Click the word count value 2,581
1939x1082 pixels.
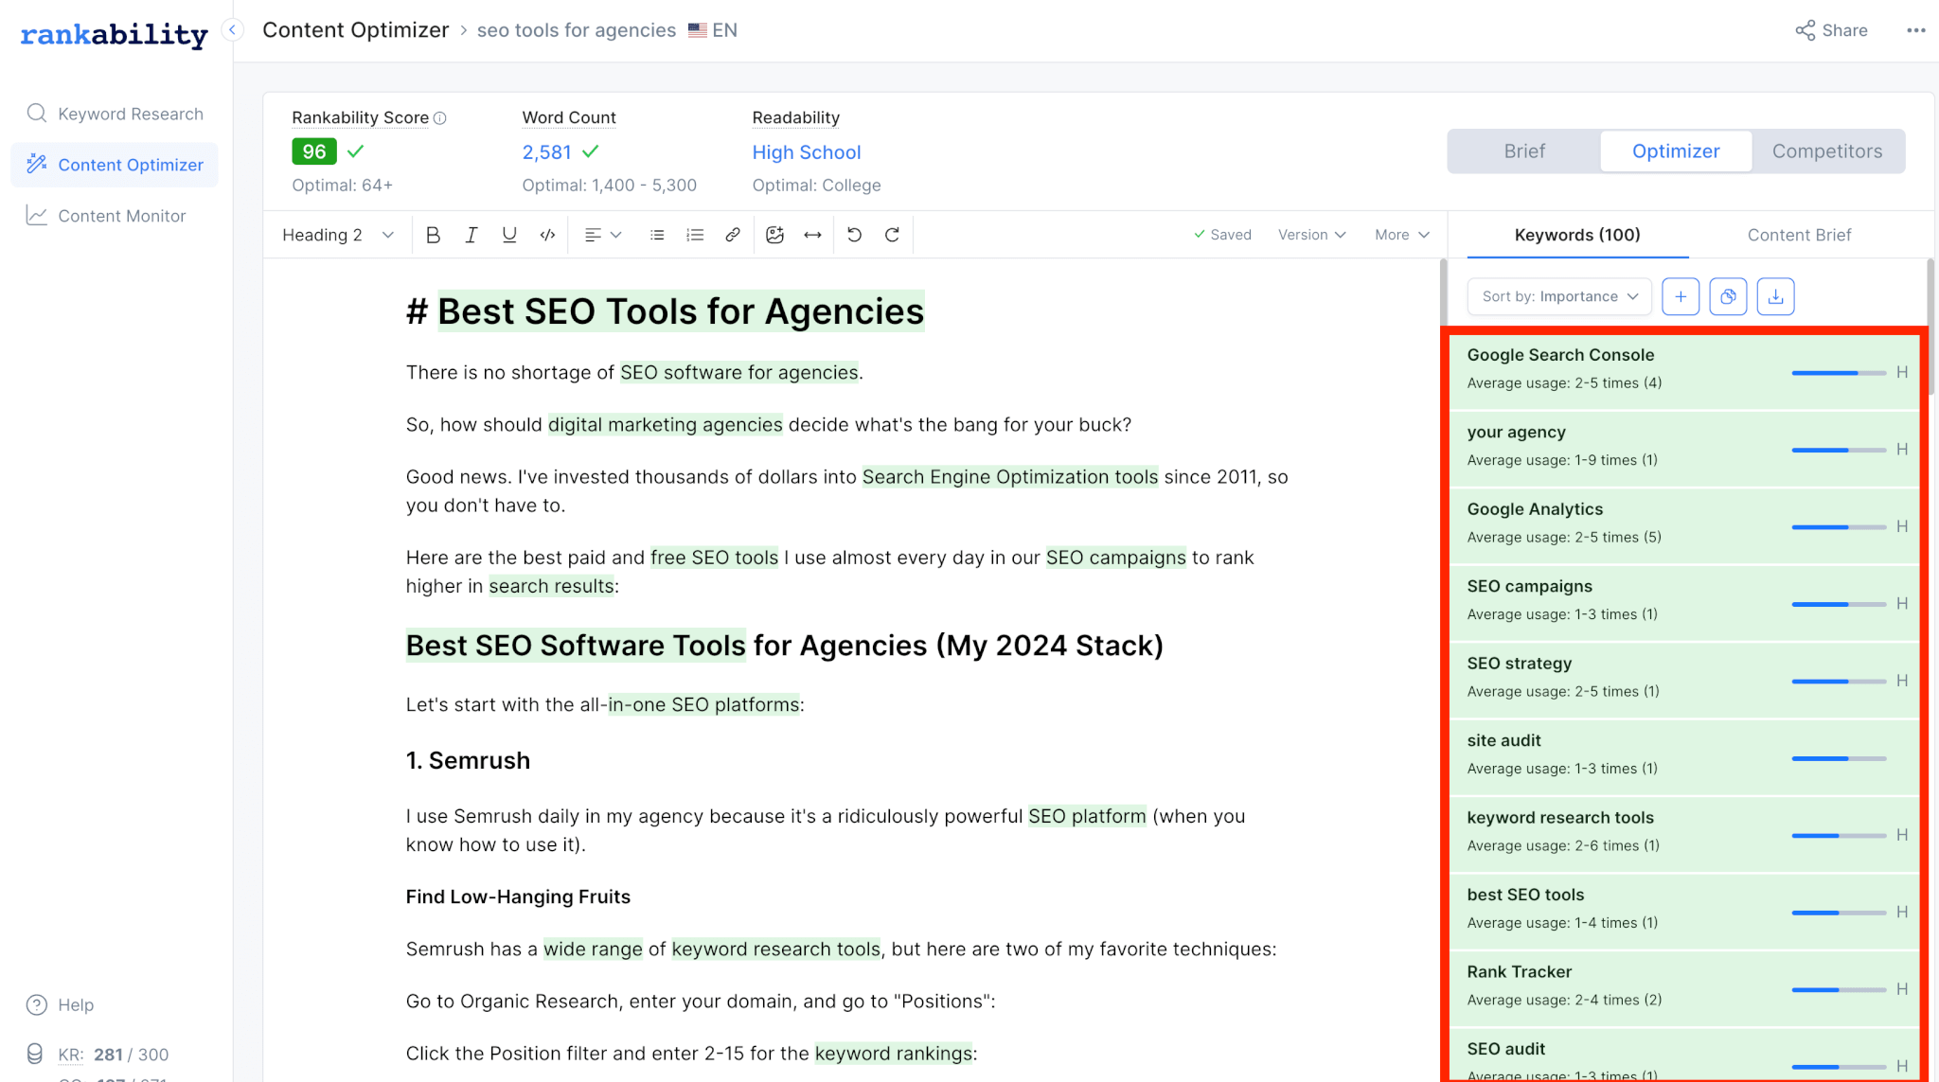[x=547, y=152]
